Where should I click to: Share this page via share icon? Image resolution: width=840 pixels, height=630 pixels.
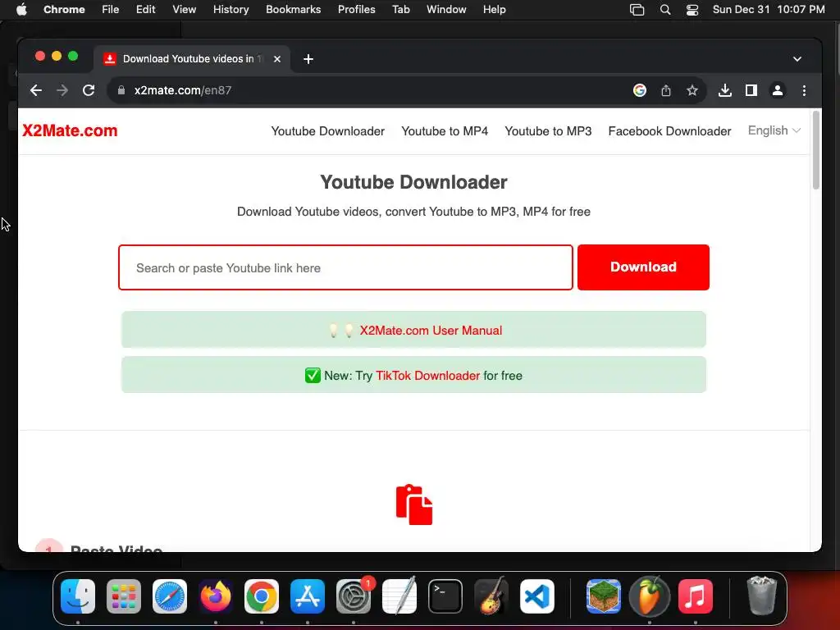tap(666, 90)
